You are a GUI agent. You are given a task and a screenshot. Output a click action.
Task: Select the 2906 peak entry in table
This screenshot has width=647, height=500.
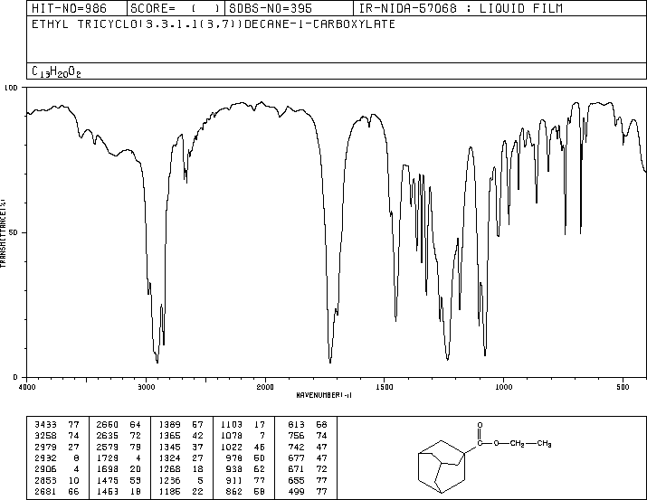(56, 469)
